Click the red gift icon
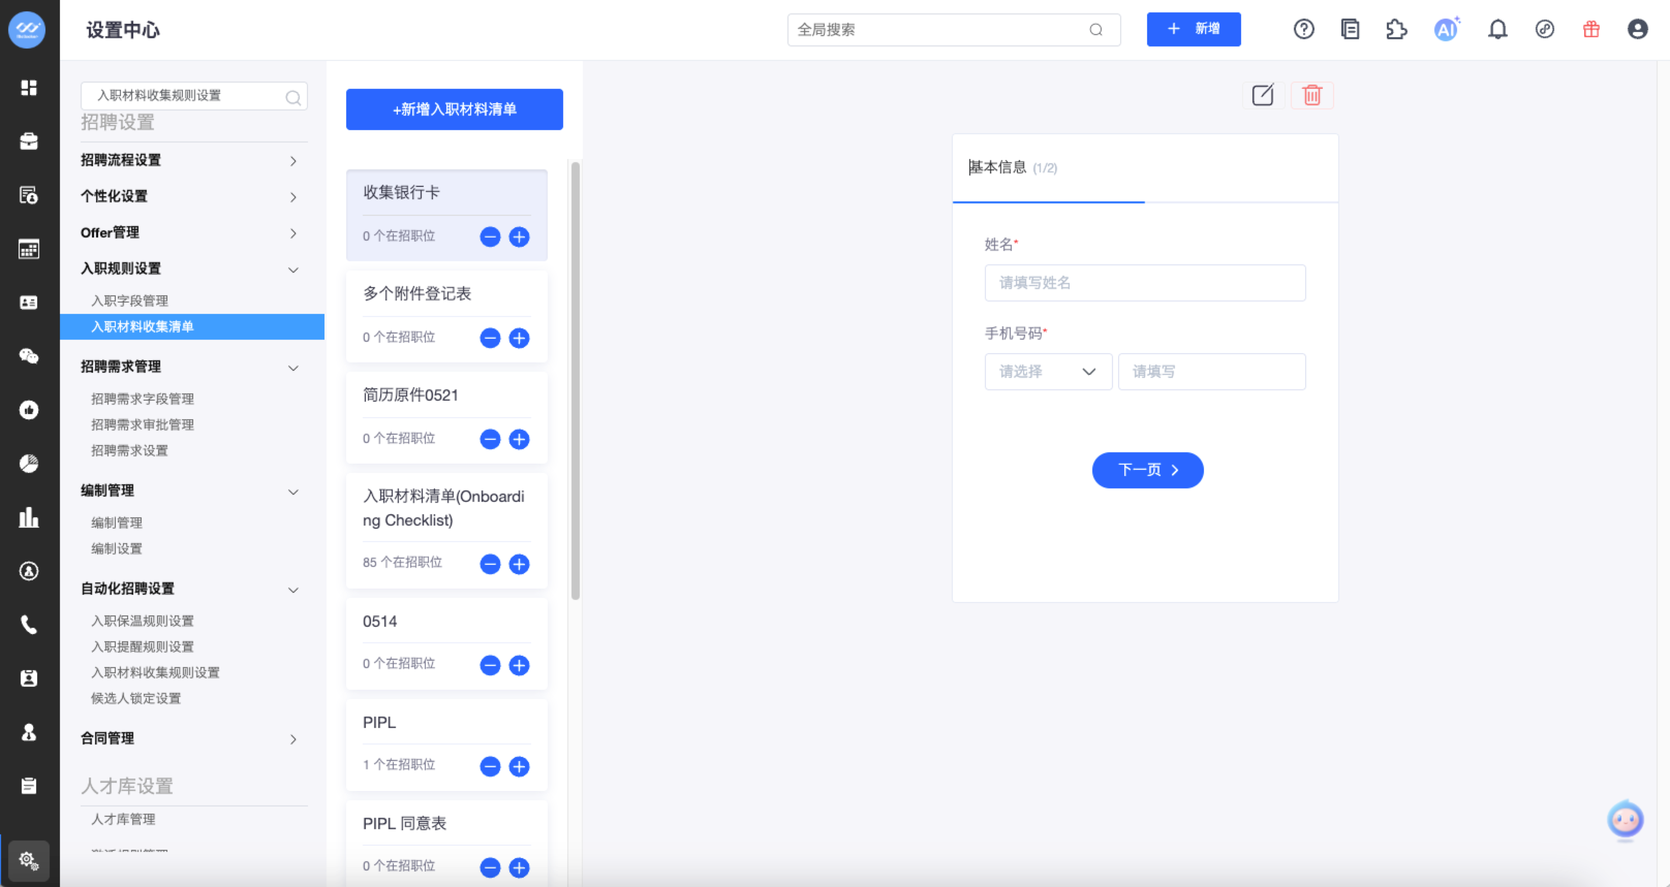The image size is (1670, 887). pyautogui.click(x=1591, y=29)
